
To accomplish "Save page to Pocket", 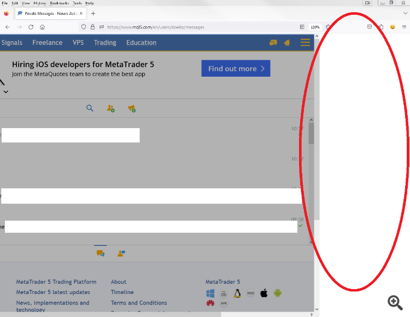I will [369, 27].
